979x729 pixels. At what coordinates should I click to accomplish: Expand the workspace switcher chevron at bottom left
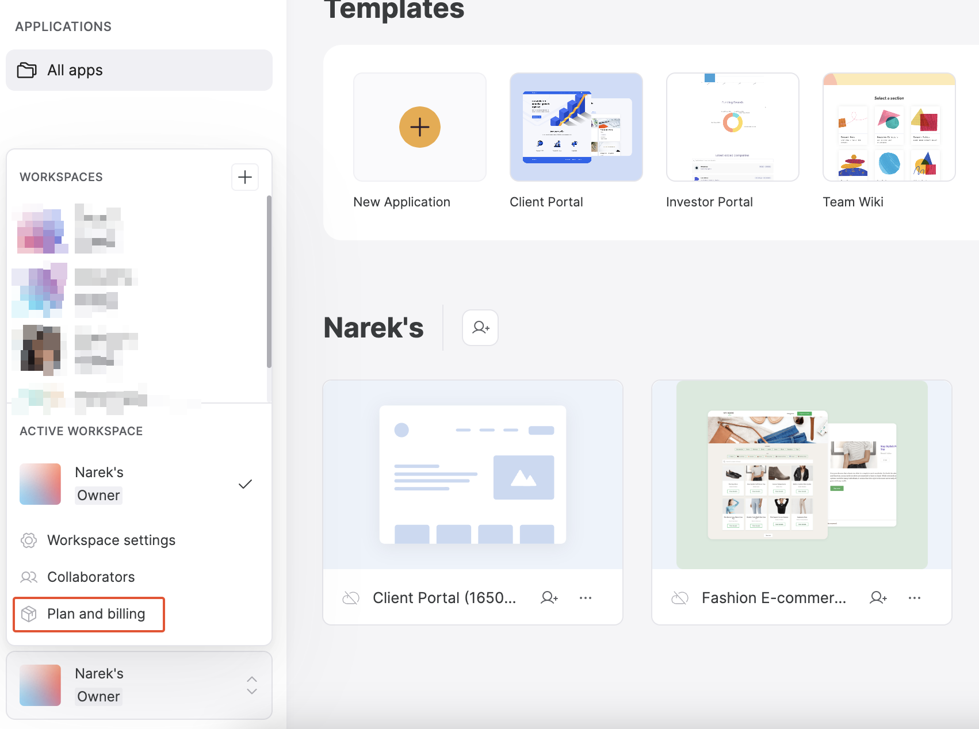(x=251, y=685)
